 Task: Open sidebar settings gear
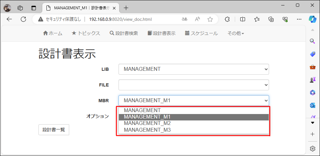point(312,148)
